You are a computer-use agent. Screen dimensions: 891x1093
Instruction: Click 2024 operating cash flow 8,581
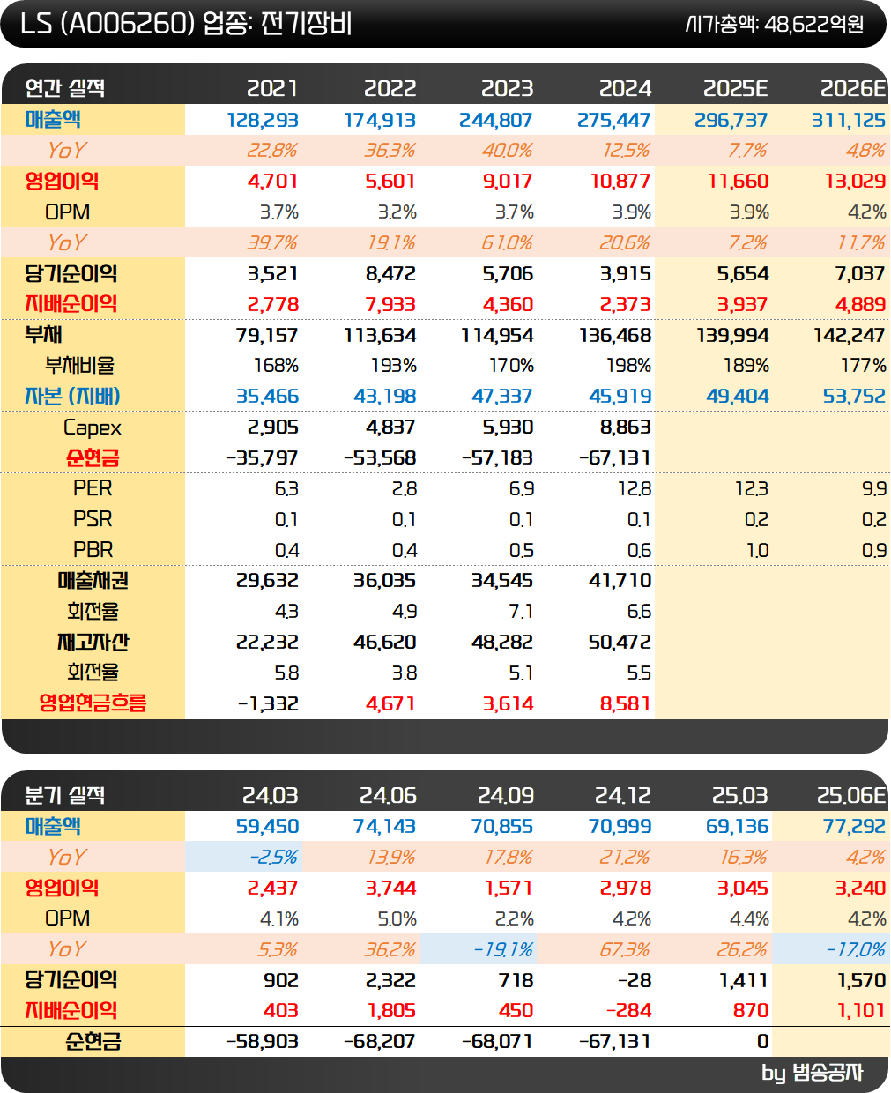pyautogui.click(x=625, y=704)
